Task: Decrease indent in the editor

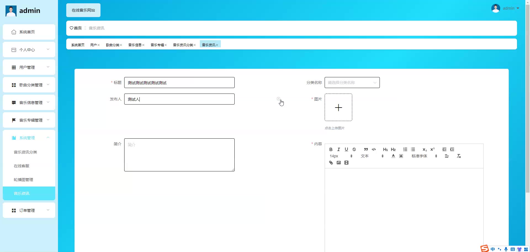Action: 444,149
